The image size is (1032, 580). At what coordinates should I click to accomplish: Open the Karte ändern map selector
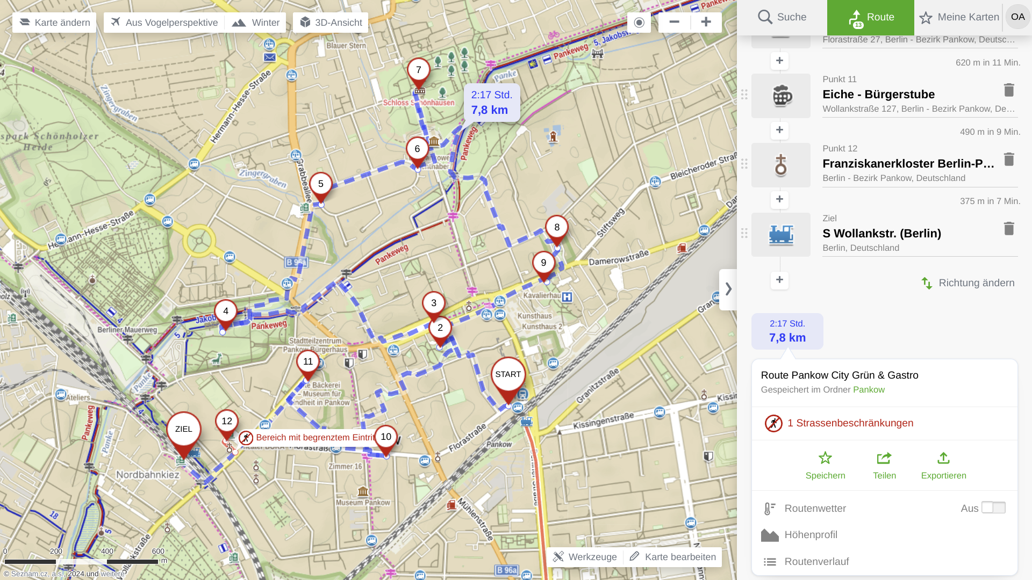coord(54,23)
